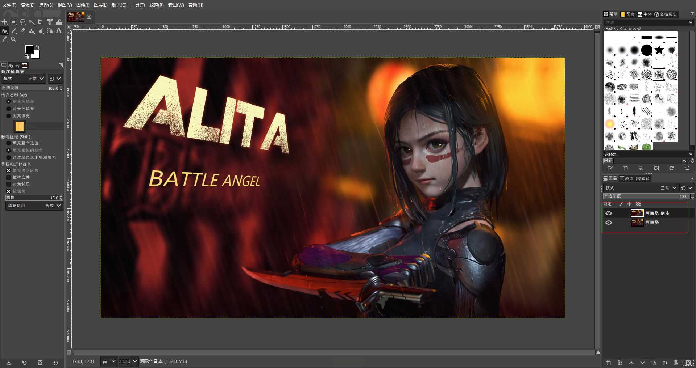Switch to the 通道 tab
The width and height of the screenshot is (696, 368).
[x=626, y=178]
